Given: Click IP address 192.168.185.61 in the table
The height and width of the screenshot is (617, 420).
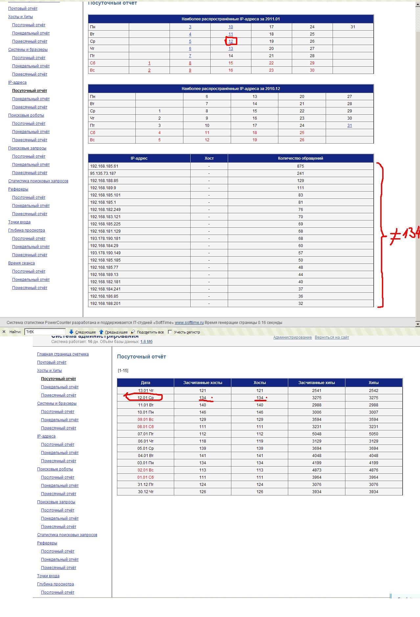Looking at the screenshot, I should [x=104, y=166].
